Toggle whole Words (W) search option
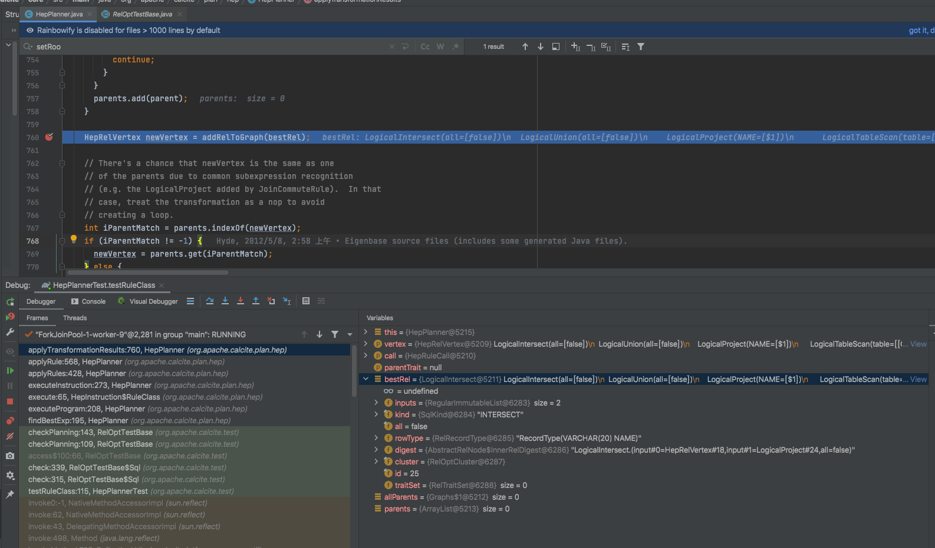Image resolution: width=935 pixels, height=548 pixels. [440, 47]
